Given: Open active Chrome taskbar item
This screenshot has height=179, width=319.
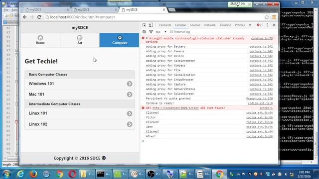Looking at the screenshot, I should [219, 174].
